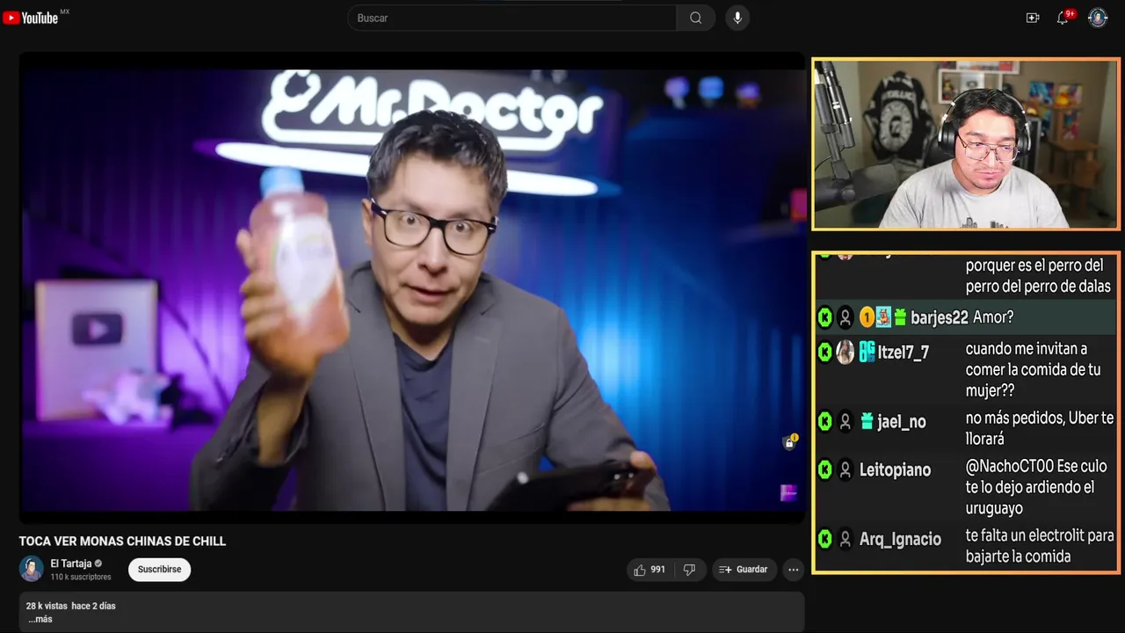Click the Itzel7_7 profile picture in chat
This screenshot has width=1125, height=633.
(846, 352)
